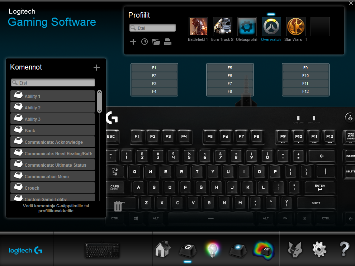
Task: Click the F12 G-key assignment button
Action: 306,91
